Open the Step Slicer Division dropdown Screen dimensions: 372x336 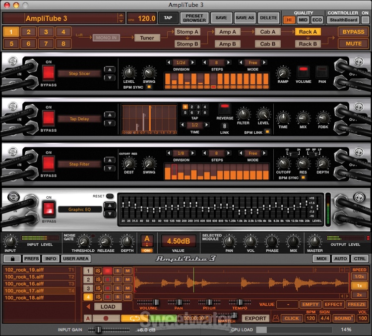pyautogui.click(x=181, y=62)
